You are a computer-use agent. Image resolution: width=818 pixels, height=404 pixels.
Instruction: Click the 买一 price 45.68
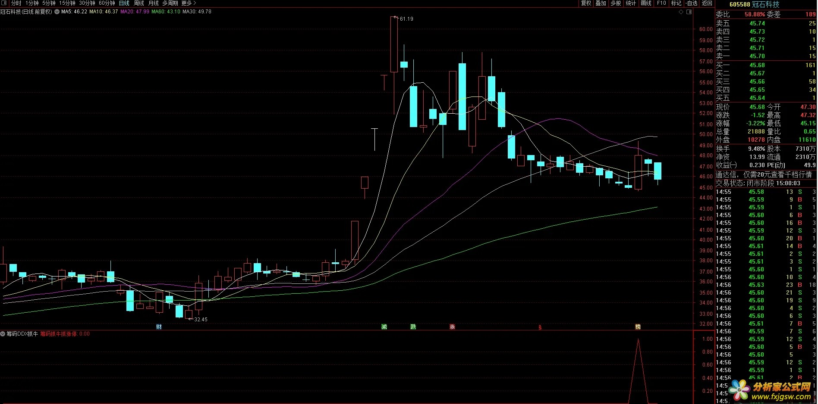pos(757,65)
